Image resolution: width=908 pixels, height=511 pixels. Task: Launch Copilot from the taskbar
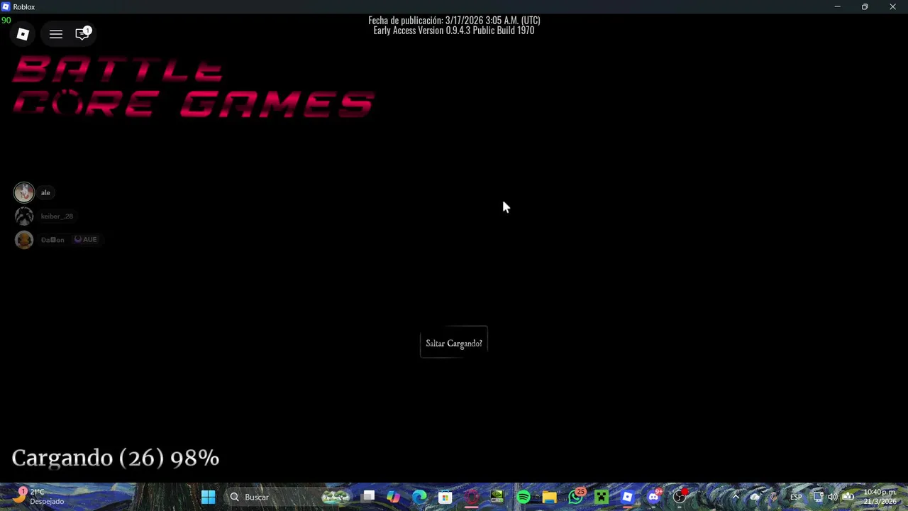tap(394, 497)
